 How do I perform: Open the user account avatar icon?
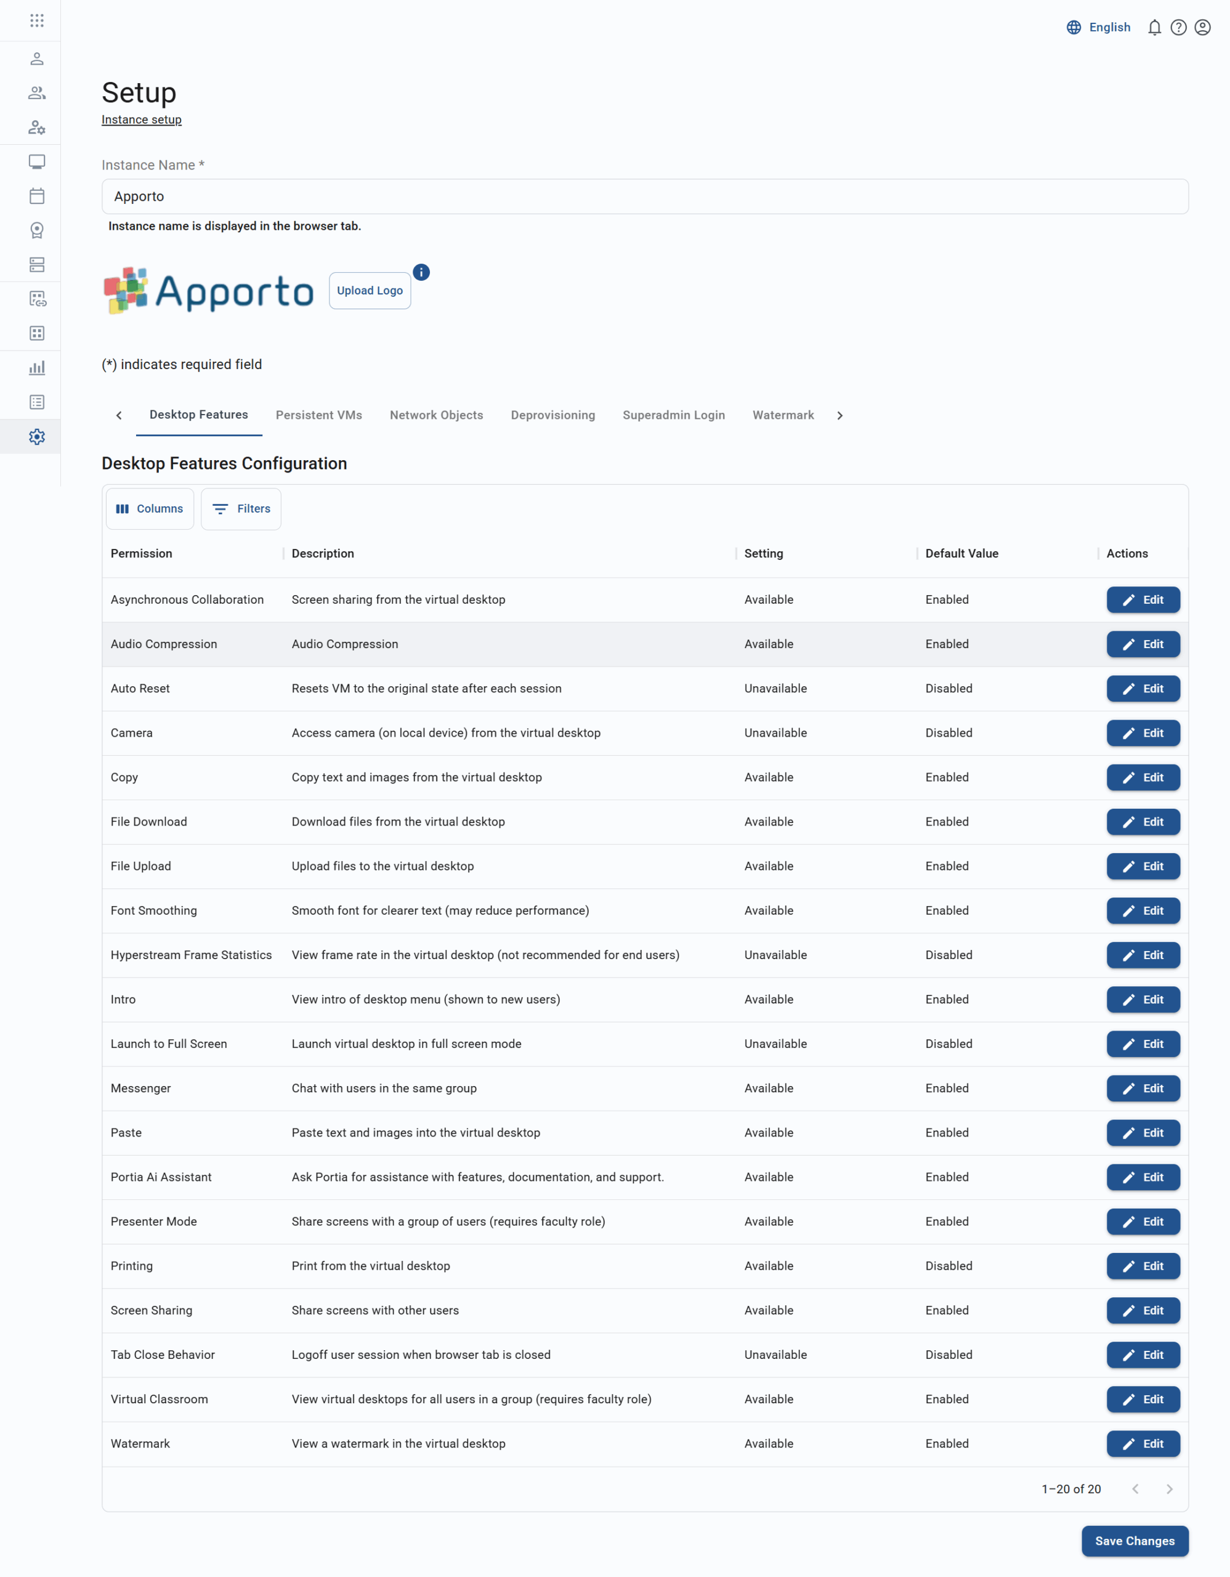[1202, 28]
